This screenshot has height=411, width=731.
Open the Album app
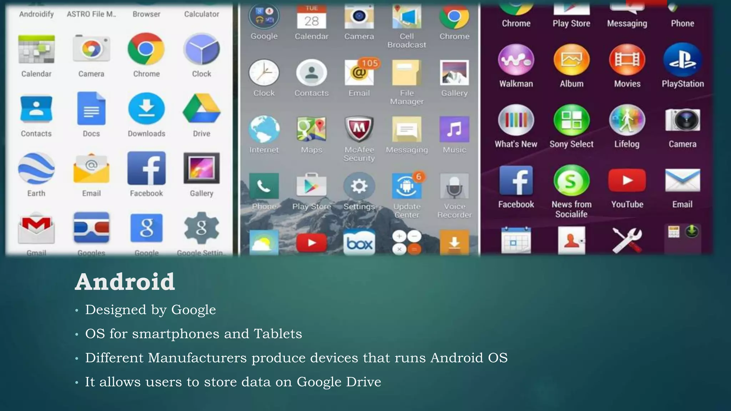pyautogui.click(x=571, y=60)
